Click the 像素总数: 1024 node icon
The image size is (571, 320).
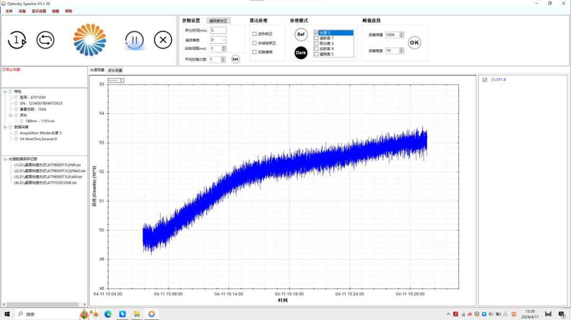point(16,109)
